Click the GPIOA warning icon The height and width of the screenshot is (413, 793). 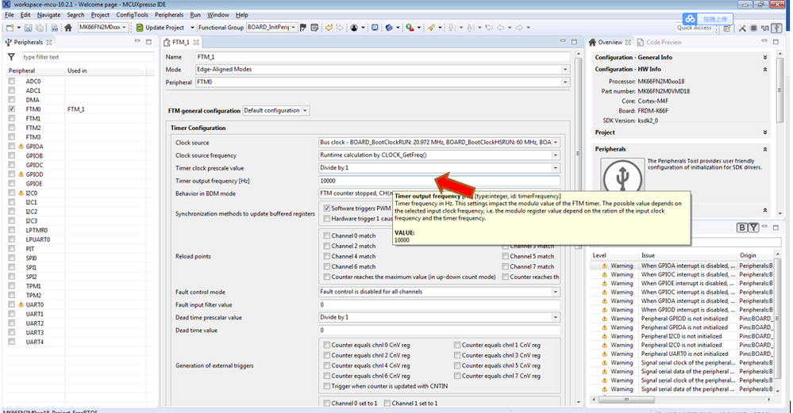(21, 147)
